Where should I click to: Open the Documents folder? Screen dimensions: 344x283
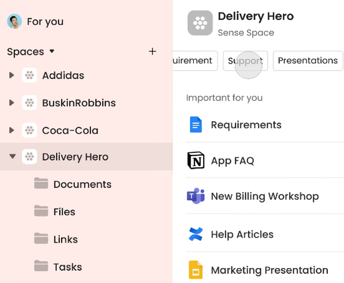[83, 184]
